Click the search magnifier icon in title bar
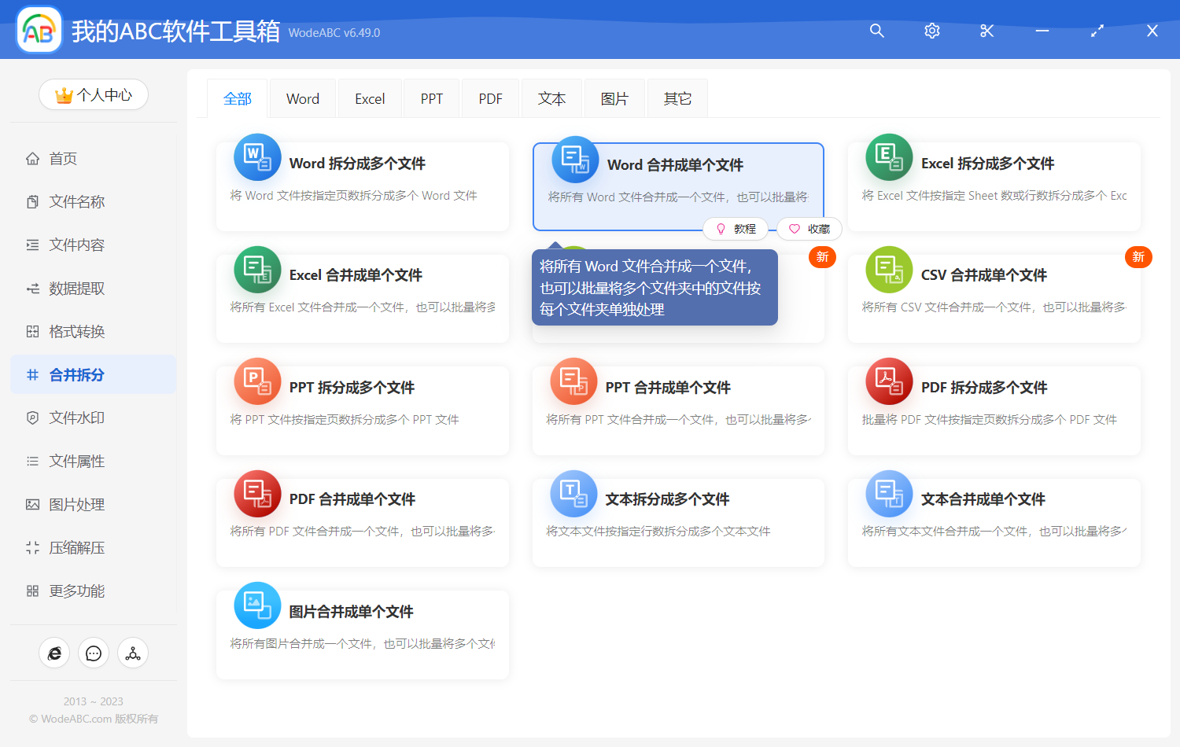The image size is (1180, 747). click(x=877, y=31)
